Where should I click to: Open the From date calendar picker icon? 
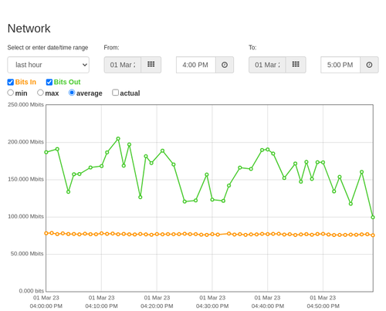(151, 65)
